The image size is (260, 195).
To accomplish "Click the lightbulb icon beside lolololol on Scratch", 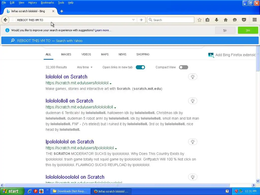I will point(193,77).
